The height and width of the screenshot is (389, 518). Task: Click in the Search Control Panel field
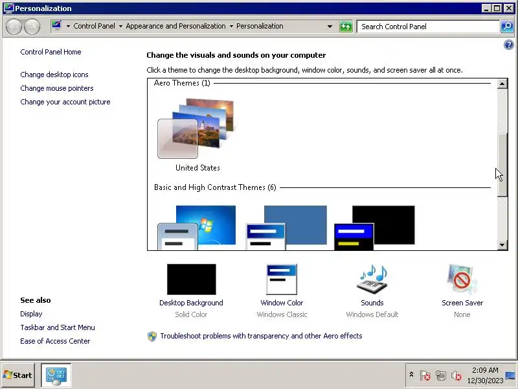pos(428,27)
